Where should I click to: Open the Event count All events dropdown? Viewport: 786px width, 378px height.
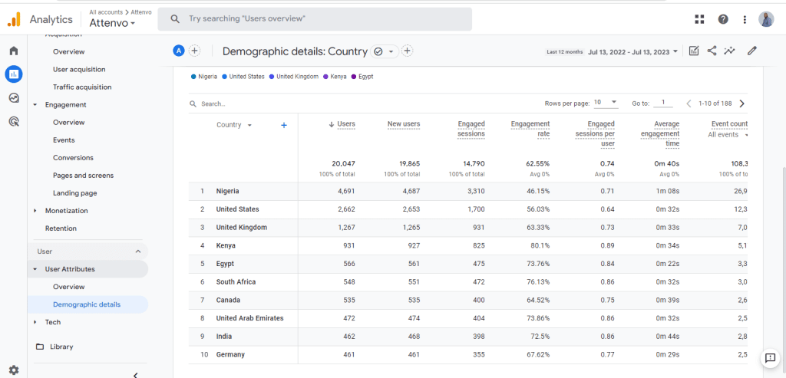728,135
